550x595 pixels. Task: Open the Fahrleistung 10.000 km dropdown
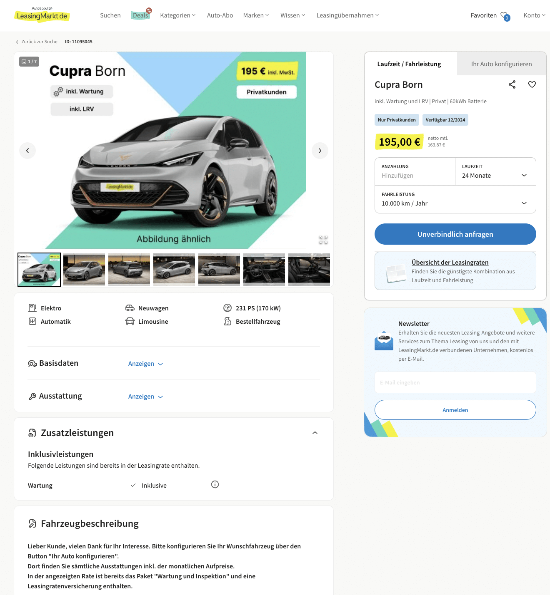point(455,199)
